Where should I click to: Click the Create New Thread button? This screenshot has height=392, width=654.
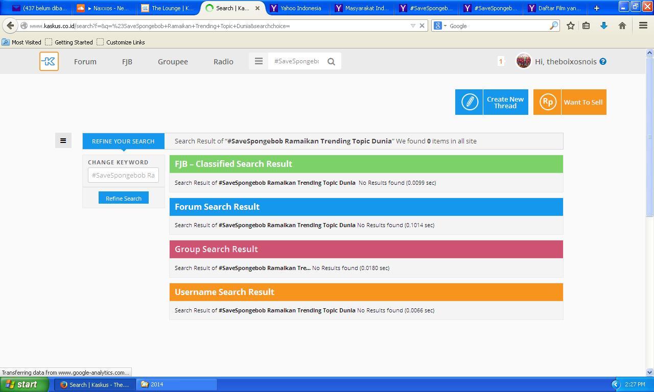pyautogui.click(x=492, y=102)
